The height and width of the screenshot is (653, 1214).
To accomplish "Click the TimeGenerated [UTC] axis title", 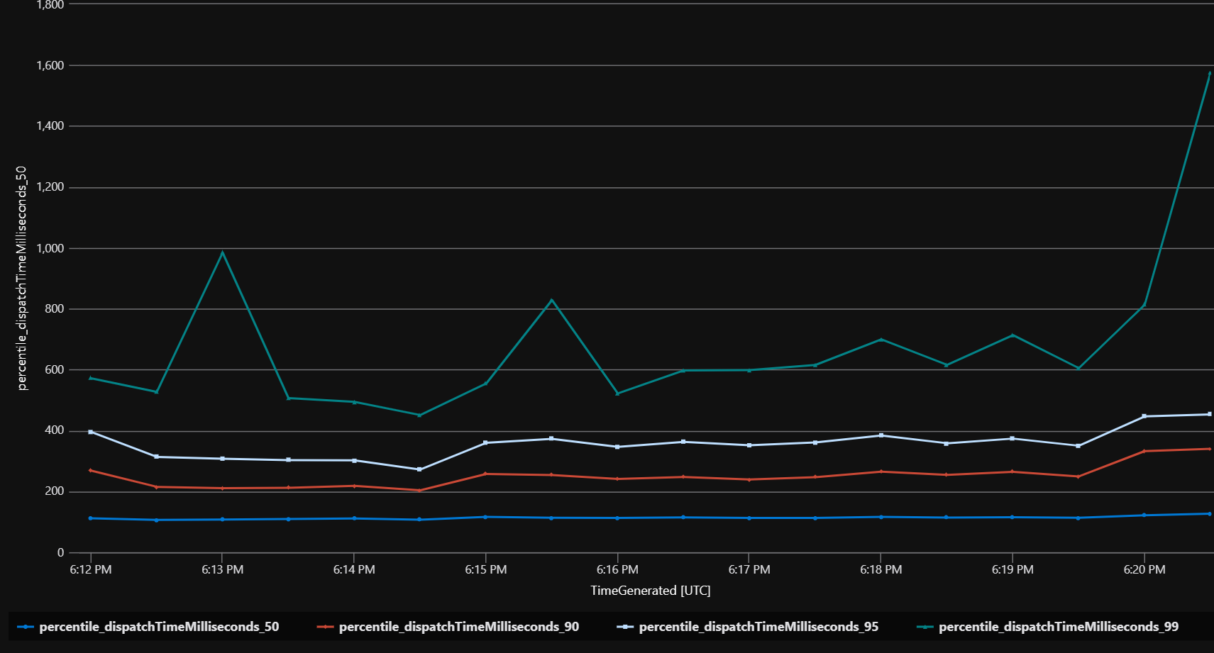I will tap(651, 591).
